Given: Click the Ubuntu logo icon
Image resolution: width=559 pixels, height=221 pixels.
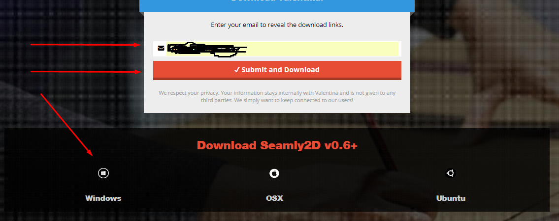Looking at the screenshot, I should [x=451, y=173].
